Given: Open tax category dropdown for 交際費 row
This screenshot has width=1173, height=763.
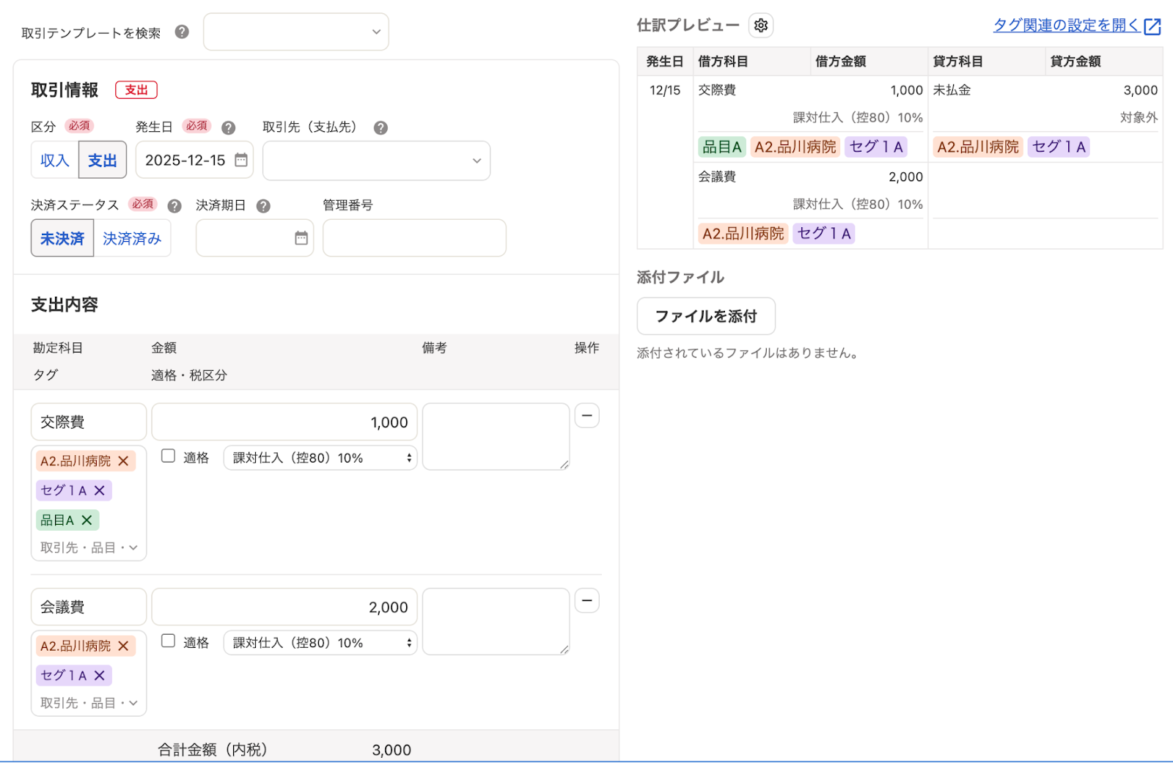Looking at the screenshot, I should click(320, 457).
